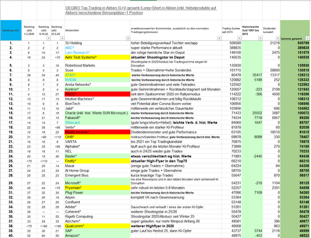Viewport: 311px width, 238px height.
Task: Select the 'Microsoft*' cell
Action: coord(97,183)
